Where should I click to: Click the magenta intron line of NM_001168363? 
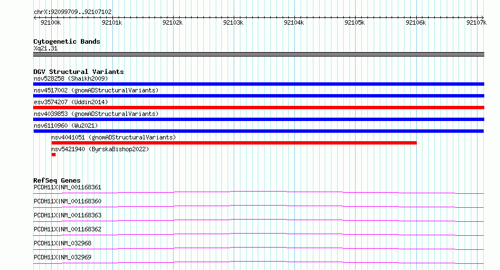pyautogui.click(x=258, y=220)
